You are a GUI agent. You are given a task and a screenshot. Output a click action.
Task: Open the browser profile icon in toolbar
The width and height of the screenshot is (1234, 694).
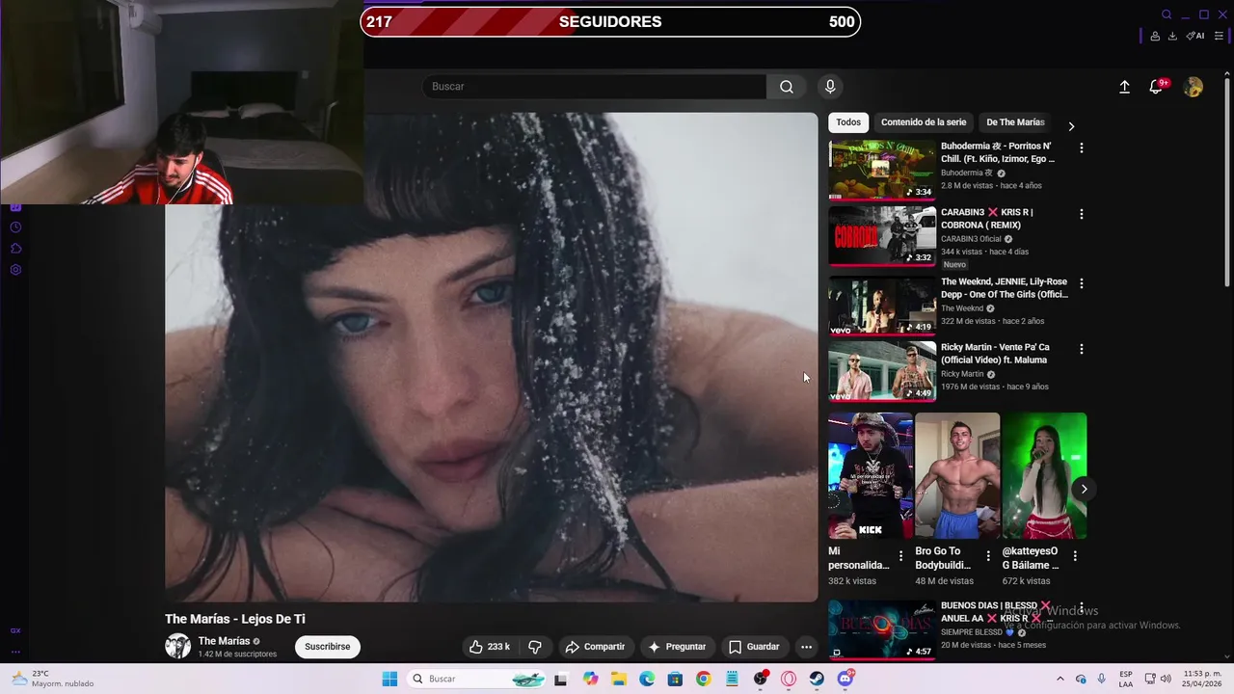pyautogui.click(x=1155, y=36)
